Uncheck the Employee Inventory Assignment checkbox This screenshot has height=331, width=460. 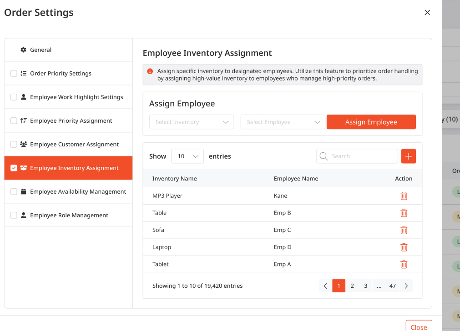14,168
